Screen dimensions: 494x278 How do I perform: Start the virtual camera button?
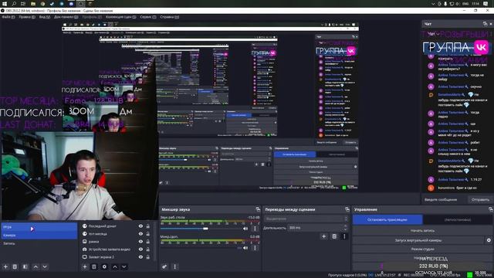coord(418,240)
